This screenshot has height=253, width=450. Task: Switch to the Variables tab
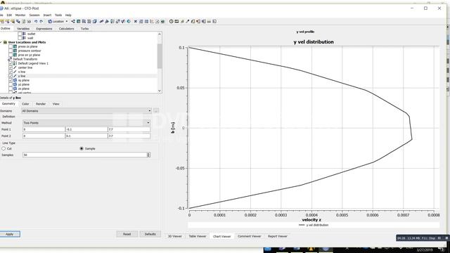coord(23,29)
